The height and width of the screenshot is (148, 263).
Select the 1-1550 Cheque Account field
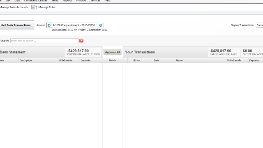(x=78, y=25)
